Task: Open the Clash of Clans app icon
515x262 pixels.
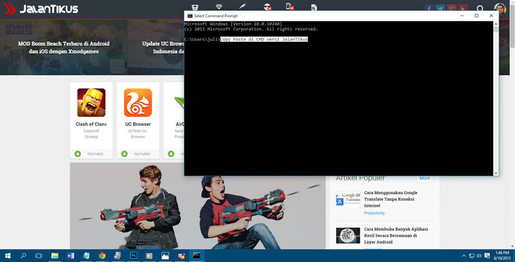Action: pyautogui.click(x=91, y=102)
